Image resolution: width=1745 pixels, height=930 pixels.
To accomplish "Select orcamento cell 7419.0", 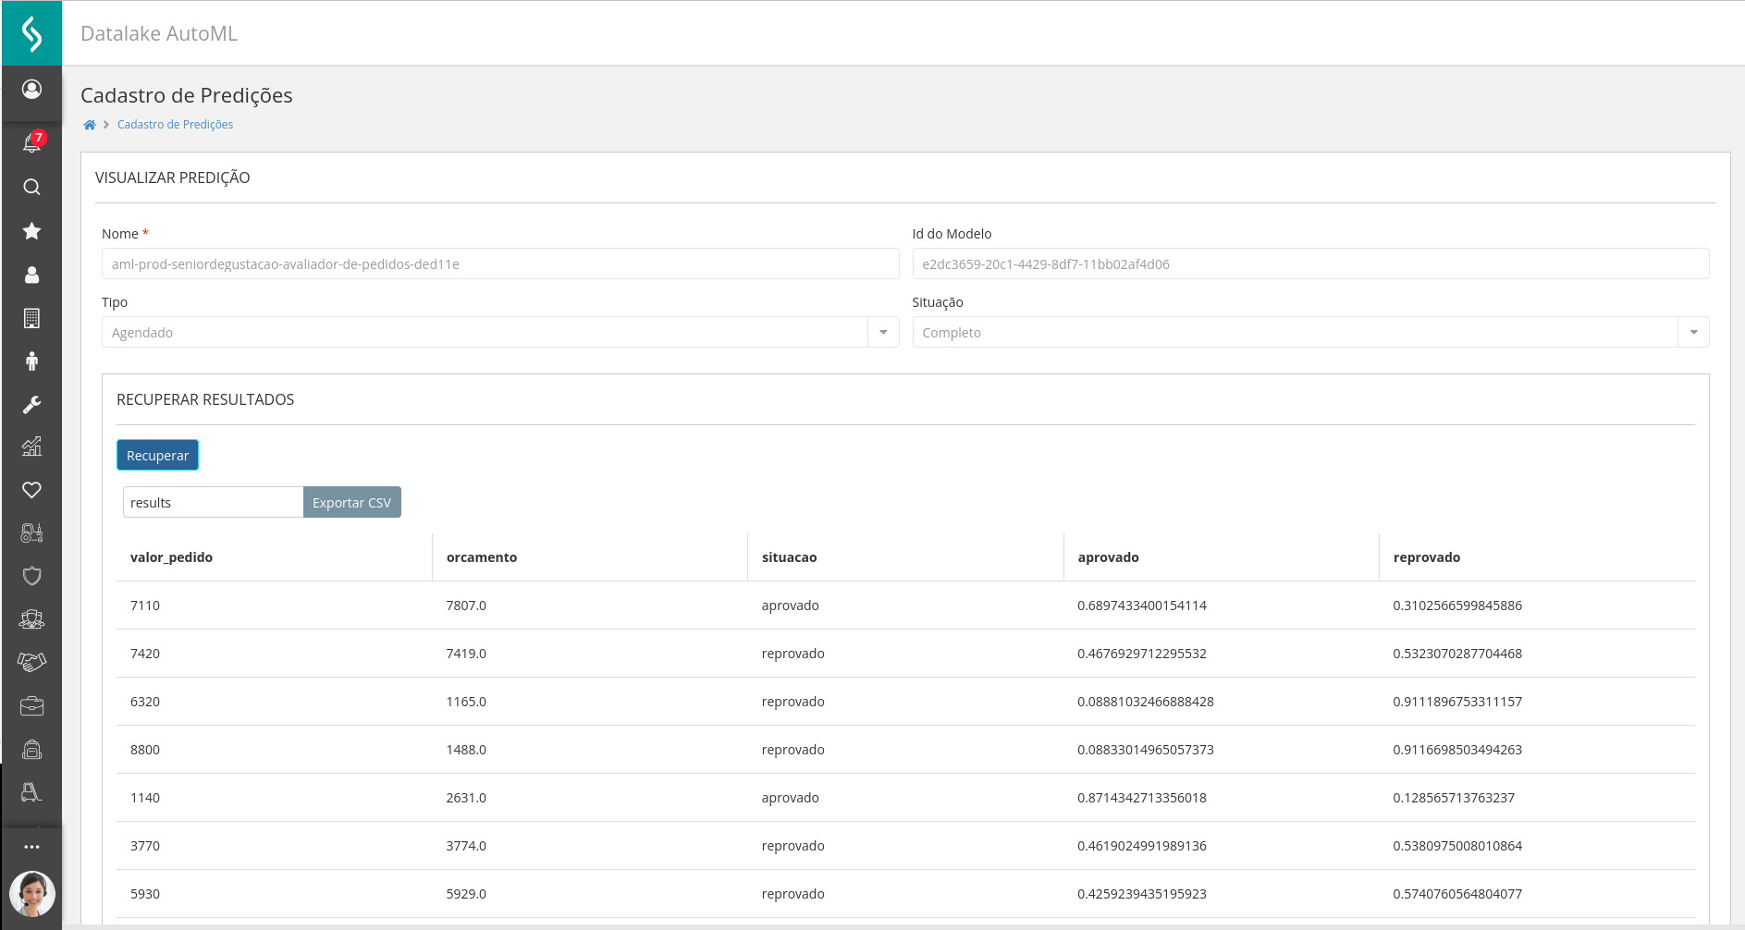I will point(466,654).
